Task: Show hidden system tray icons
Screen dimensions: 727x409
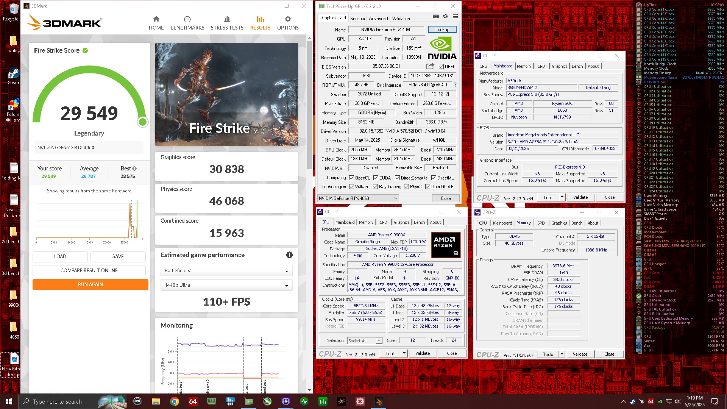Action: (x=623, y=401)
